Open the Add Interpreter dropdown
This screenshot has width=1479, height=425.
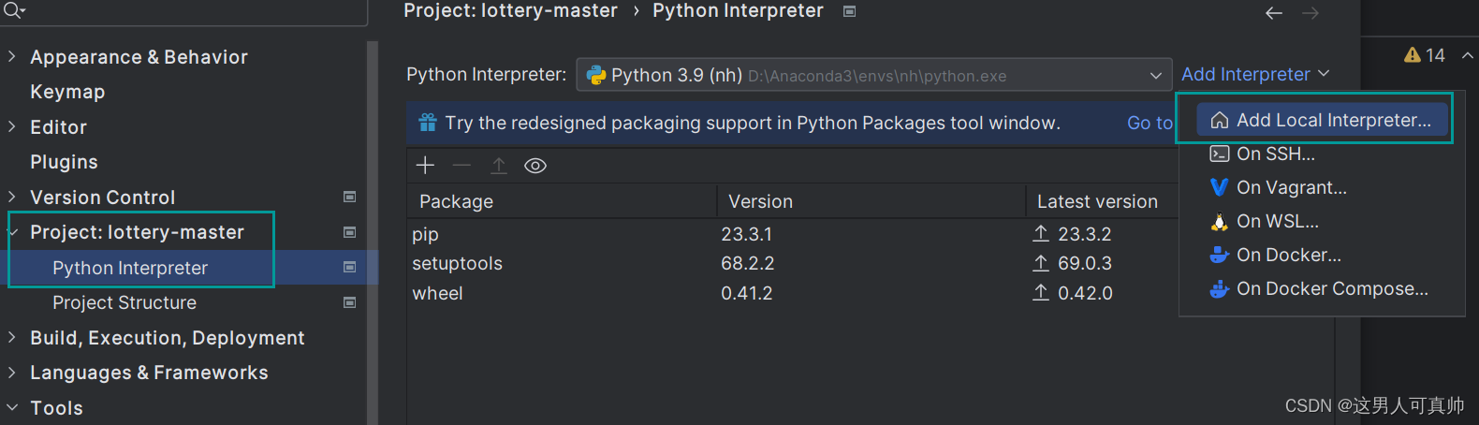[x=1254, y=74]
